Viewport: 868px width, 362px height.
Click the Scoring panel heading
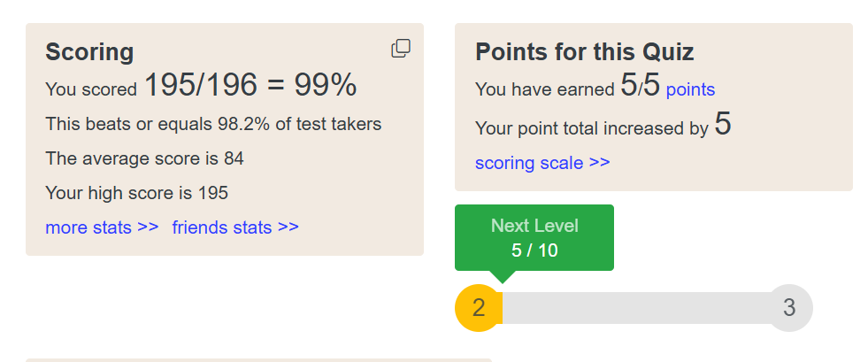pos(89,52)
